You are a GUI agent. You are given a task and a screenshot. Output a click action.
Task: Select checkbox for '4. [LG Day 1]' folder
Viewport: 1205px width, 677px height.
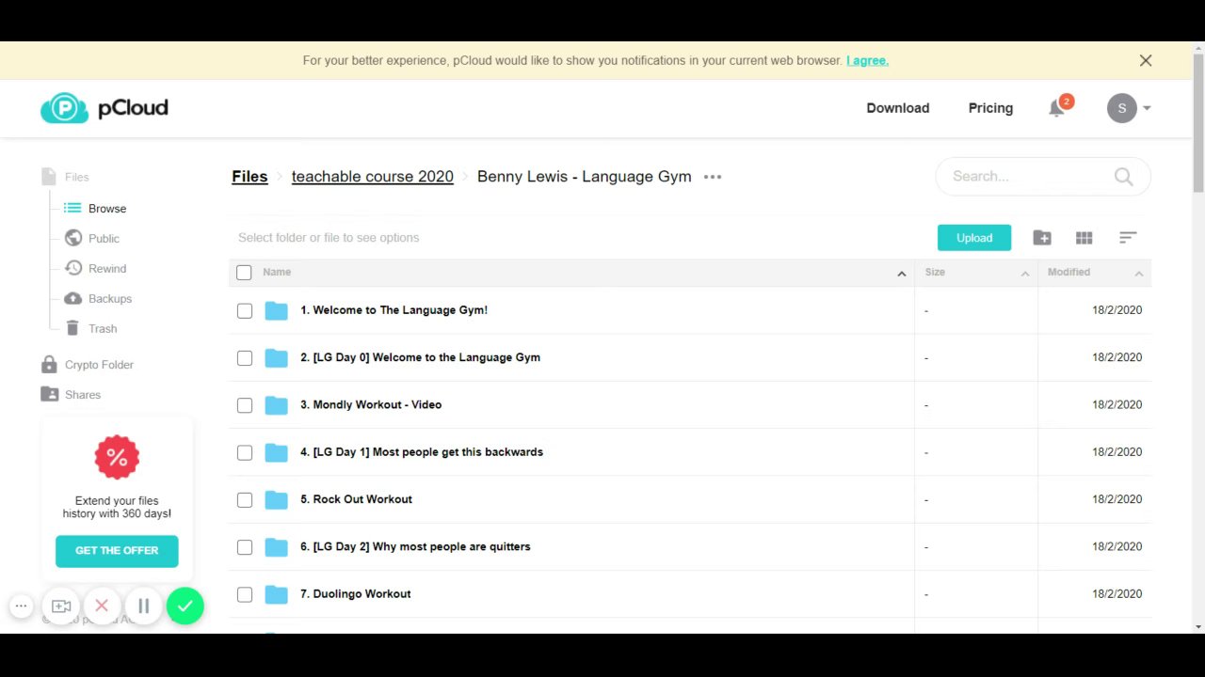(x=245, y=453)
